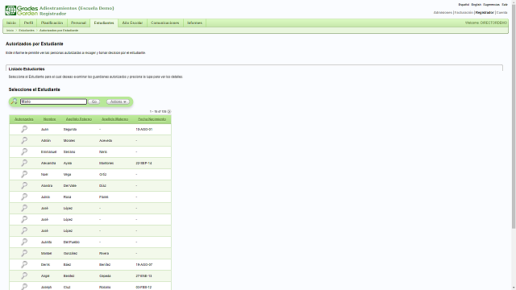View guardians for Julián Rosa
The width and height of the screenshot is (516, 290).
24,197
